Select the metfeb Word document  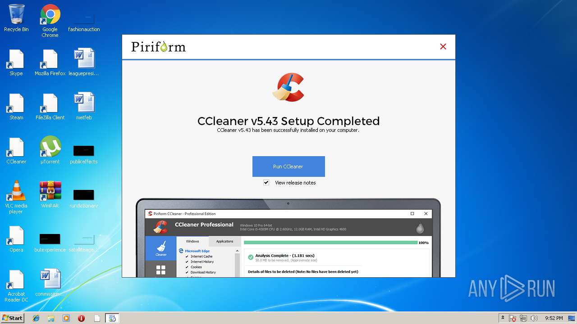point(84,106)
